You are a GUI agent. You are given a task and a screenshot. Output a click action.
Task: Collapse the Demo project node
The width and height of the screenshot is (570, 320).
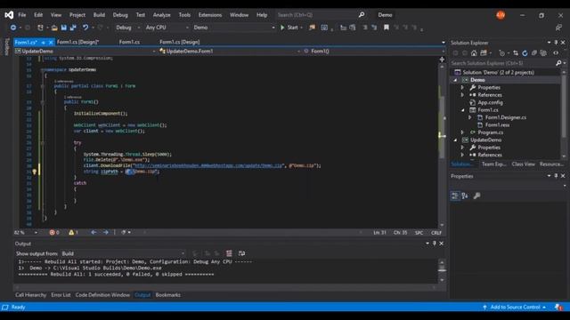(455, 80)
